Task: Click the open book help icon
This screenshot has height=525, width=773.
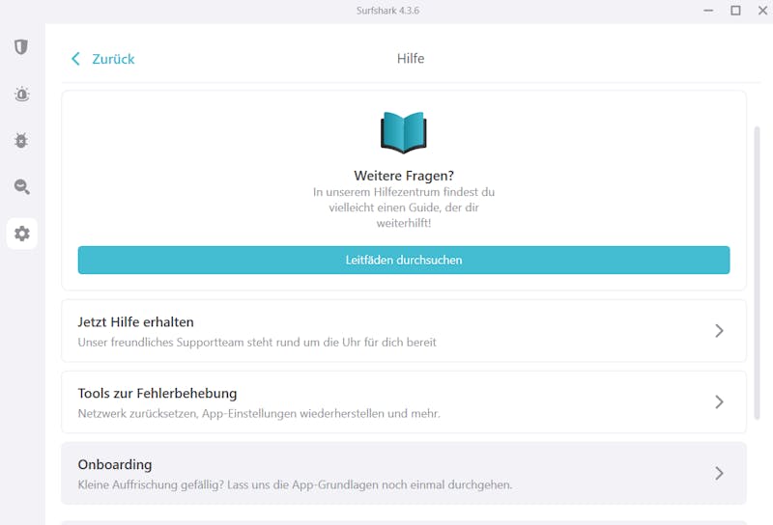Action: coord(403,132)
